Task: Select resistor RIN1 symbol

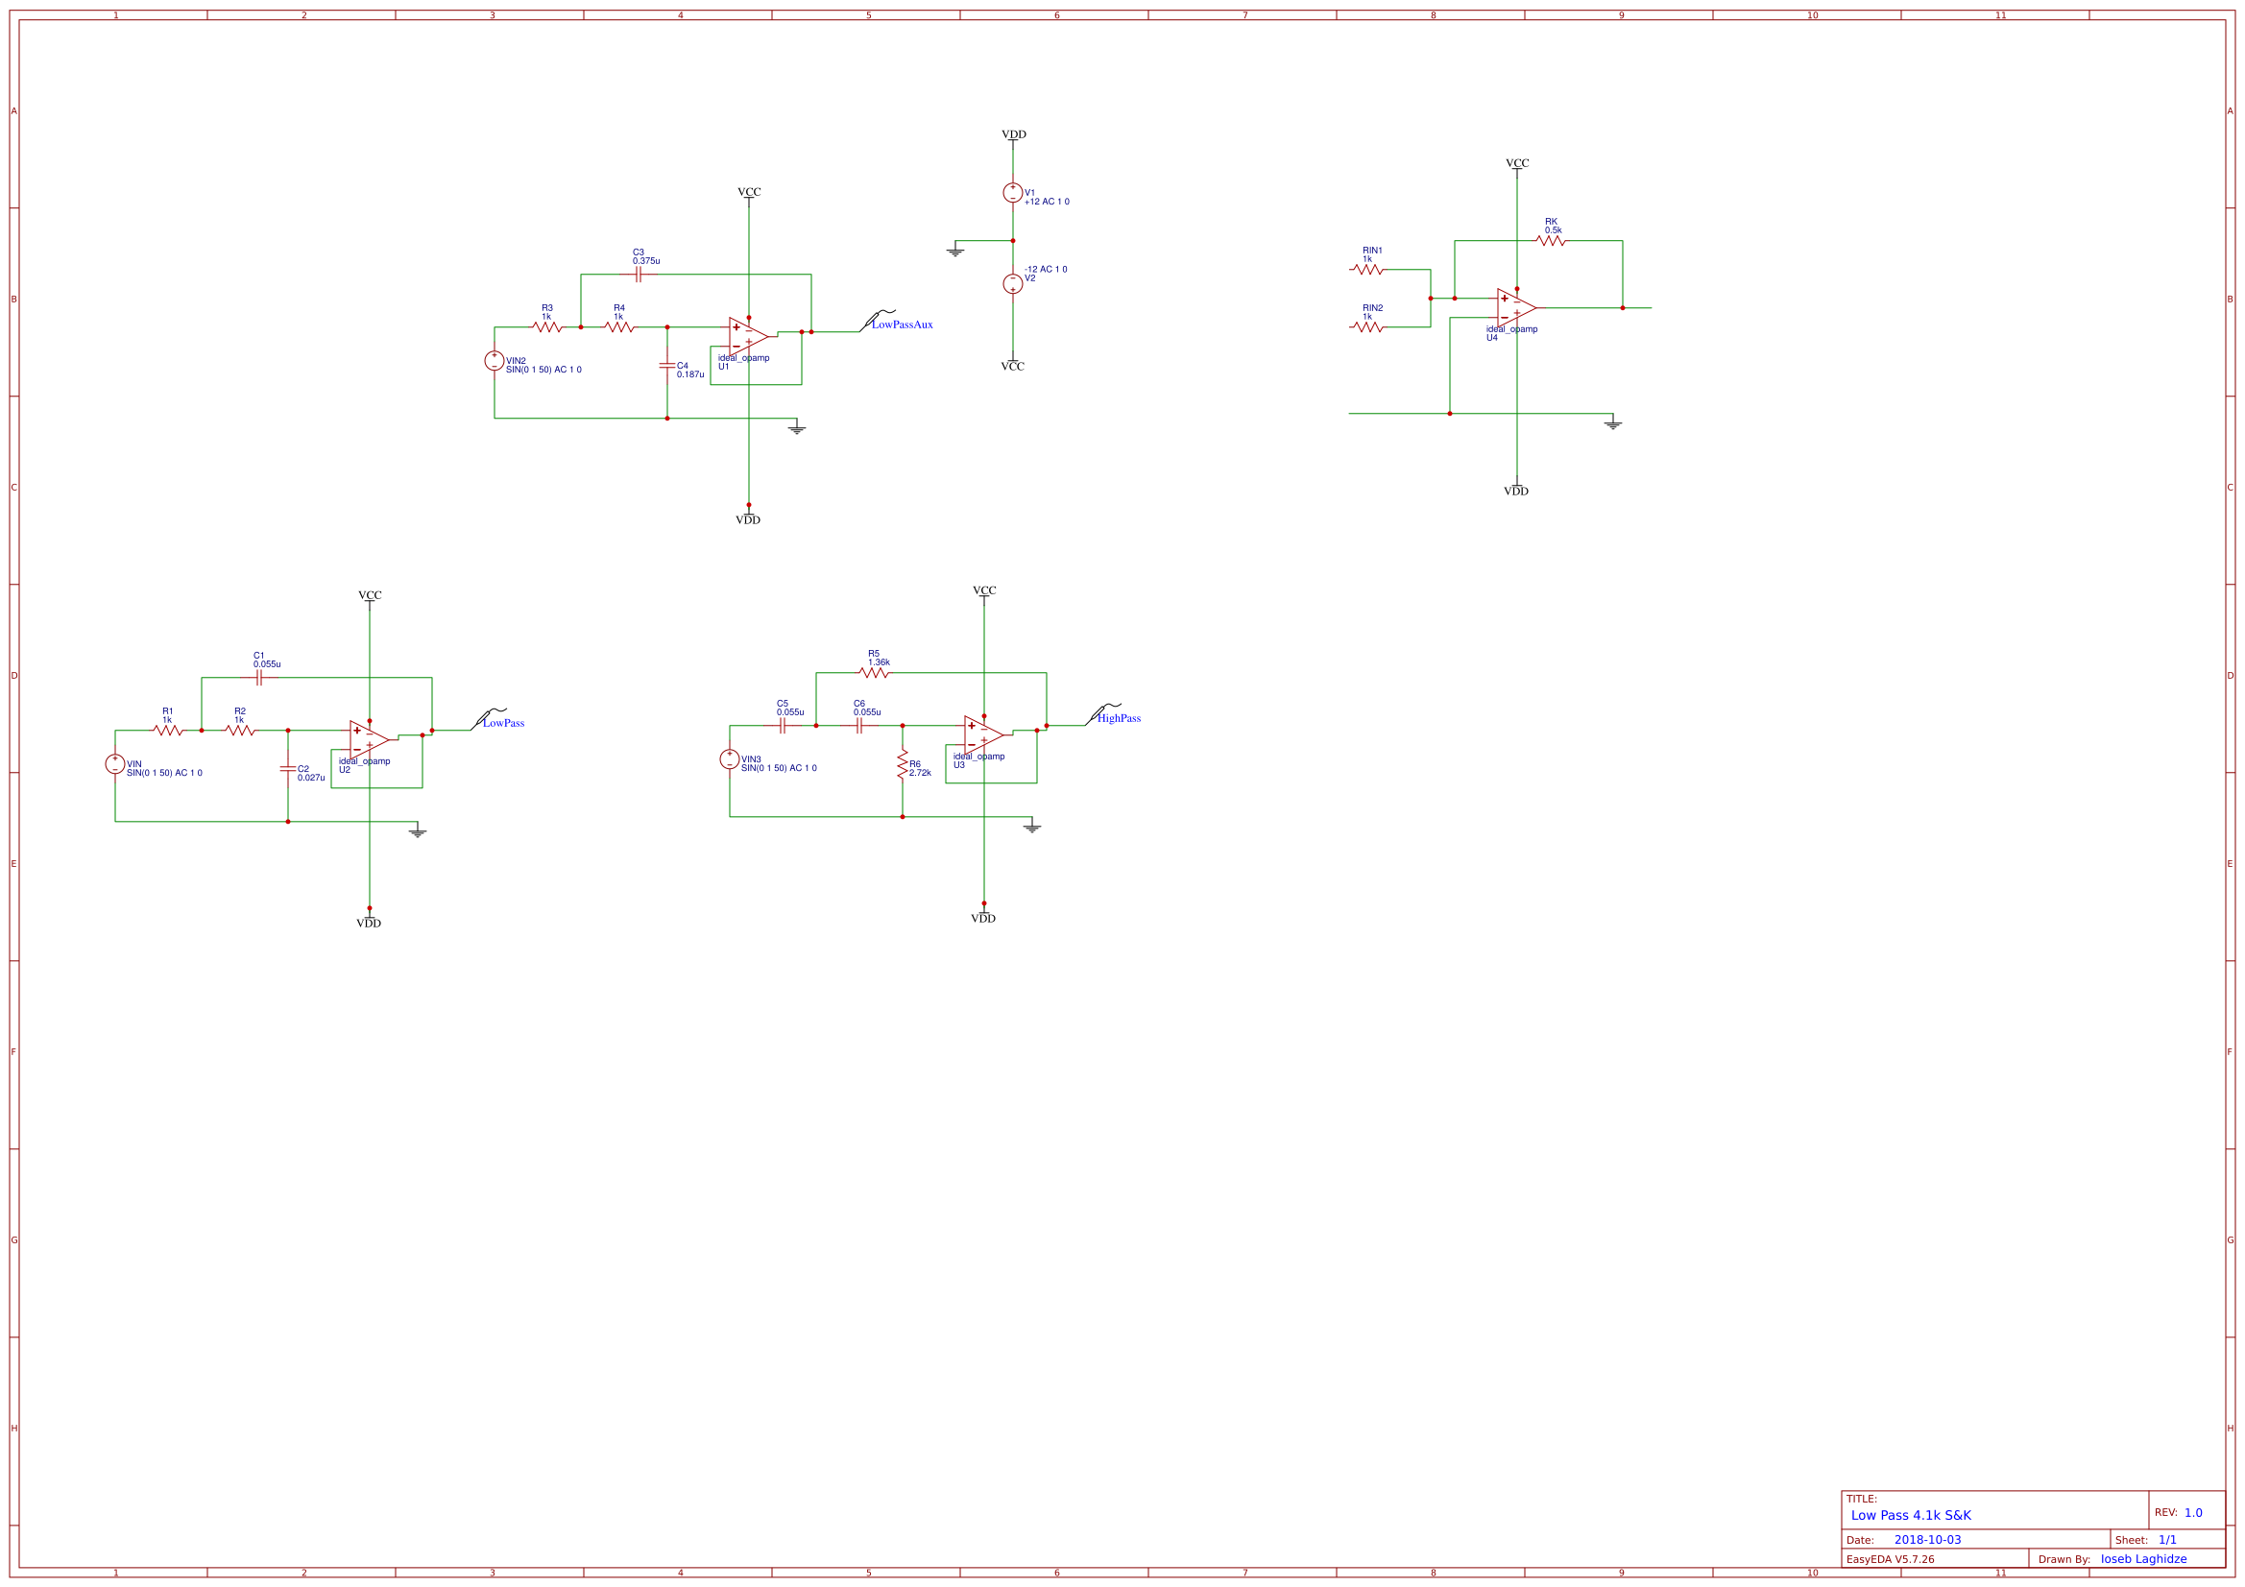Action: point(1368,269)
